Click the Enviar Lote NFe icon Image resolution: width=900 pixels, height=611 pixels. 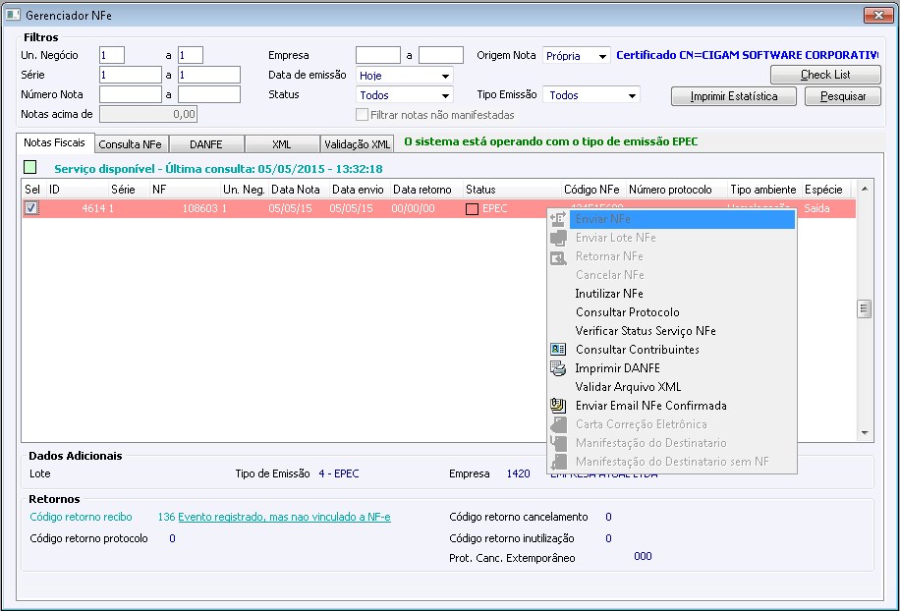(558, 238)
